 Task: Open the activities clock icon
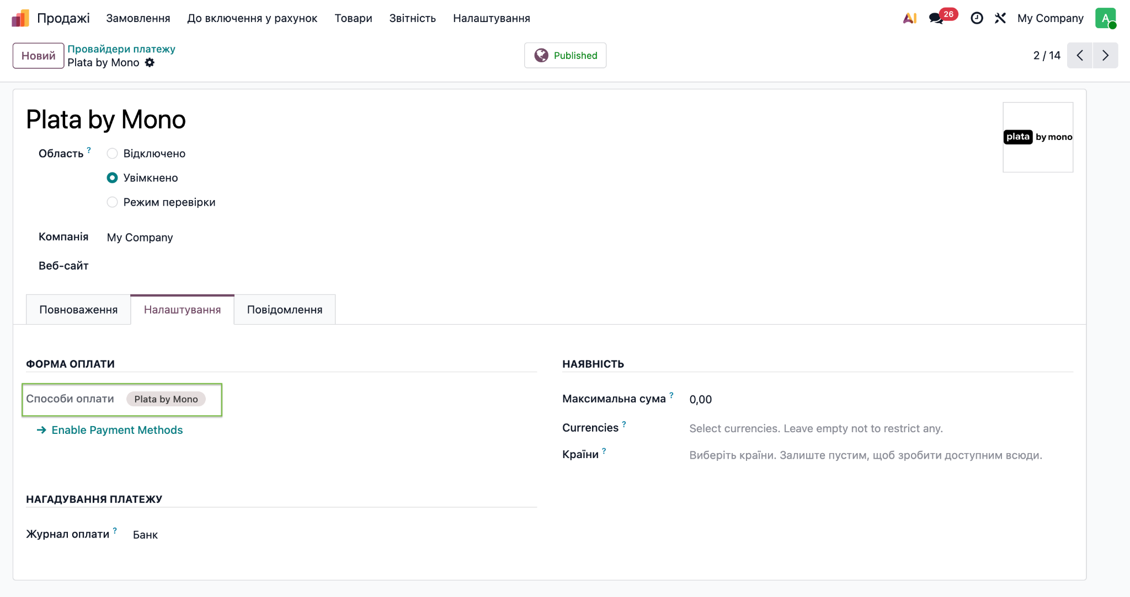point(977,18)
